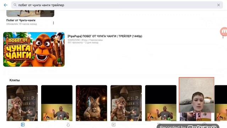Image resolution: width=227 pixels, height=128 pixels.
Task: Open the video tab icon in bottom bar
Action: coord(23,124)
